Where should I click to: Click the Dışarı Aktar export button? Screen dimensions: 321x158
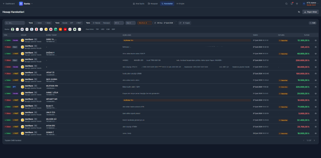[x=310, y=12]
